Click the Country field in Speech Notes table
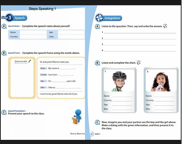The image size is (182, 144). [x=33, y=37]
